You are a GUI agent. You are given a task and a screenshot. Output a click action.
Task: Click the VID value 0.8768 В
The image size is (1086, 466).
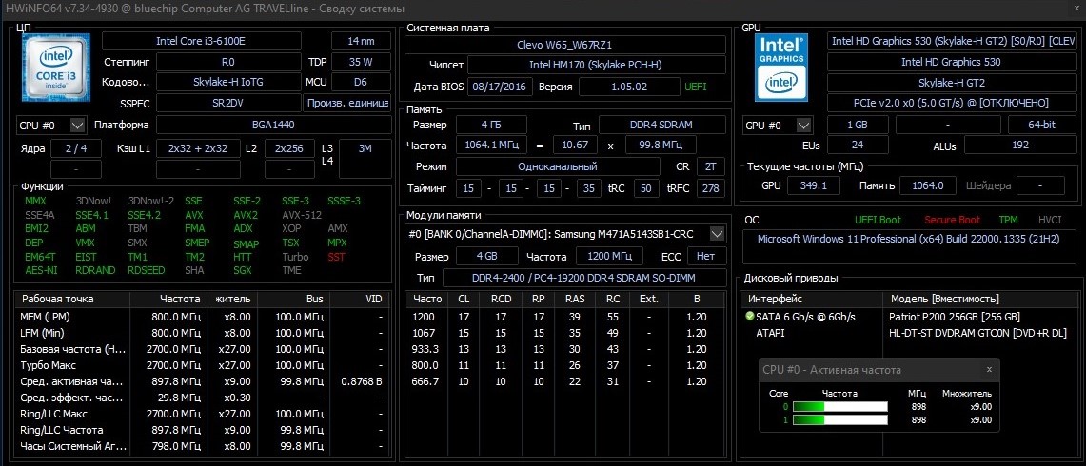[361, 381]
